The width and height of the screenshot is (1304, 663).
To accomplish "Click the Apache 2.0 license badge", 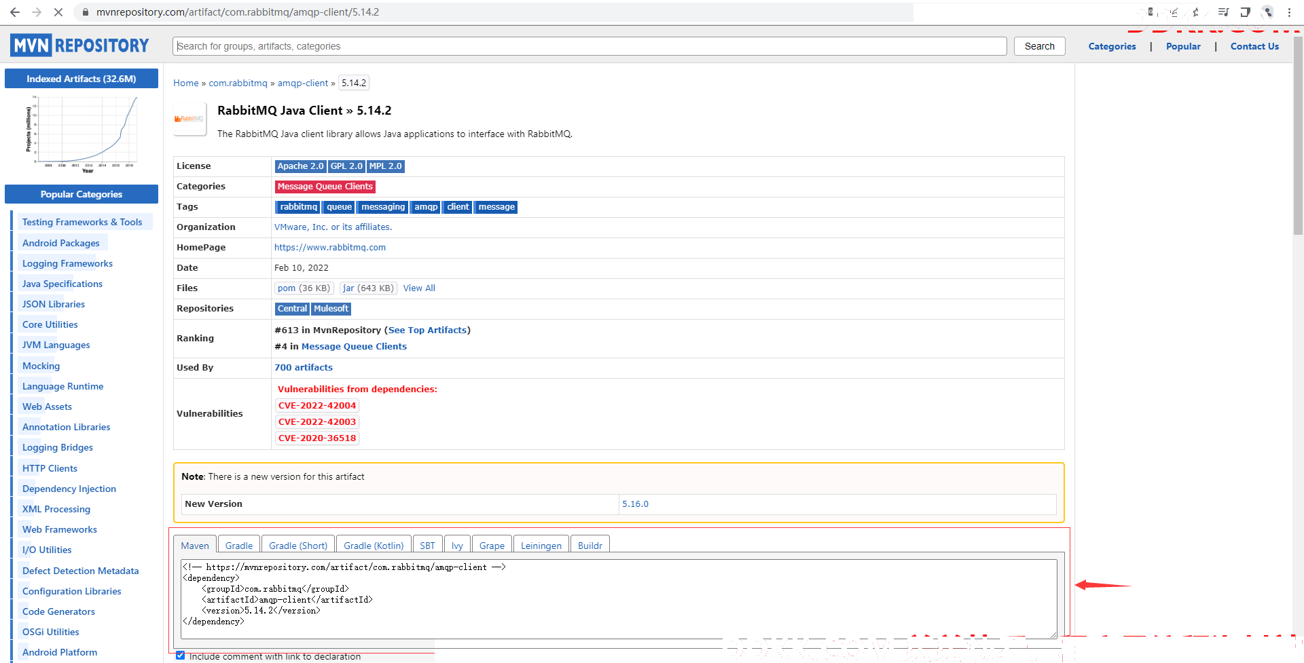I will pyautogui.click(x=300, y=166).
